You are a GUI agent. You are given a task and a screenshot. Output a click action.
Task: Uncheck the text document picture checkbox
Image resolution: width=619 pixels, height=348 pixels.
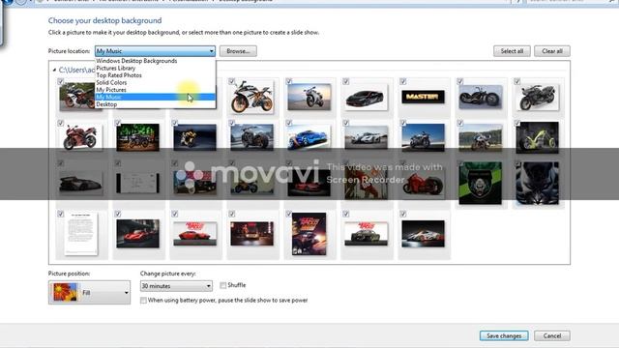click(x=60, y=214)
